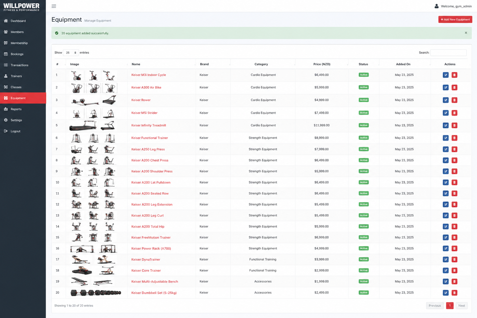Open the Membership sidebar section
477x318 pixels.
pyautogui.click(x=23, y=43)
